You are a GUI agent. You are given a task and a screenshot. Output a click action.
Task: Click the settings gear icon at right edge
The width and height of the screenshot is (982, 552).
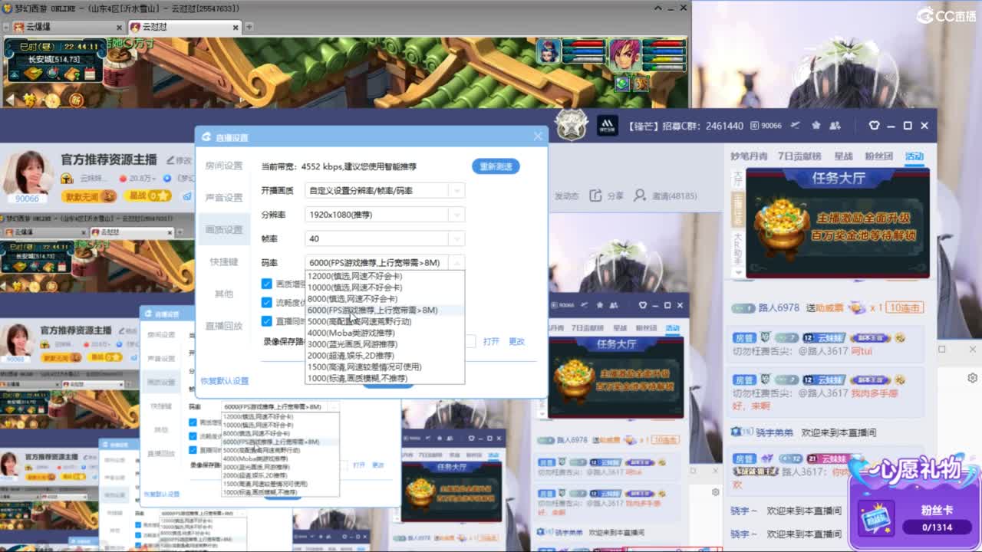pos(973,378)
